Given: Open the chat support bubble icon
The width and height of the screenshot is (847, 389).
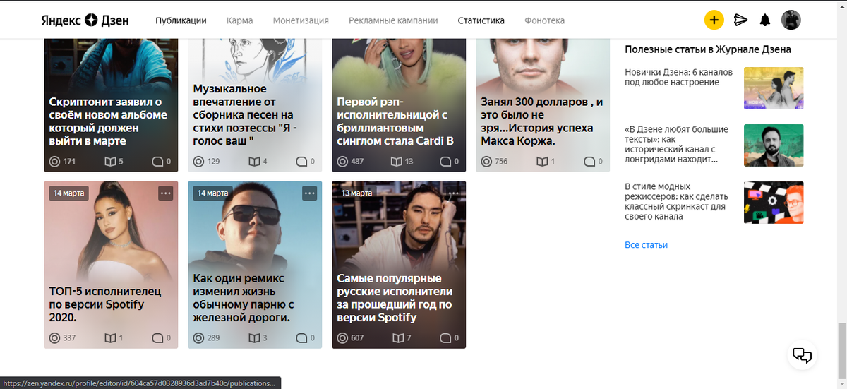Looking at the screenshot, I should pyautogui.click(x=803, y=354).
